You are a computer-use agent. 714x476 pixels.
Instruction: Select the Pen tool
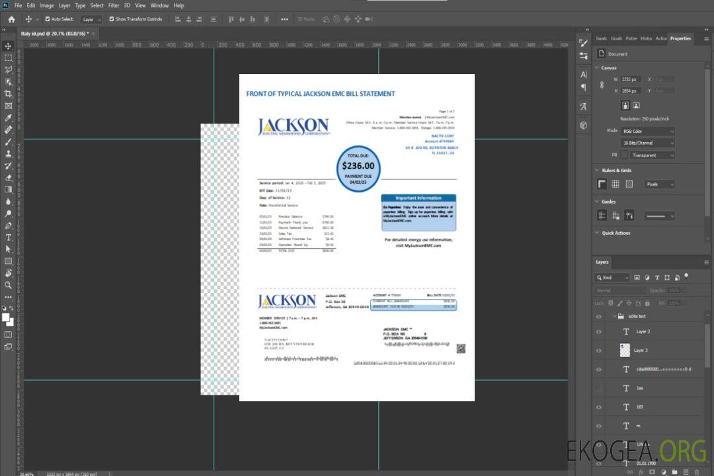(8, 225)
